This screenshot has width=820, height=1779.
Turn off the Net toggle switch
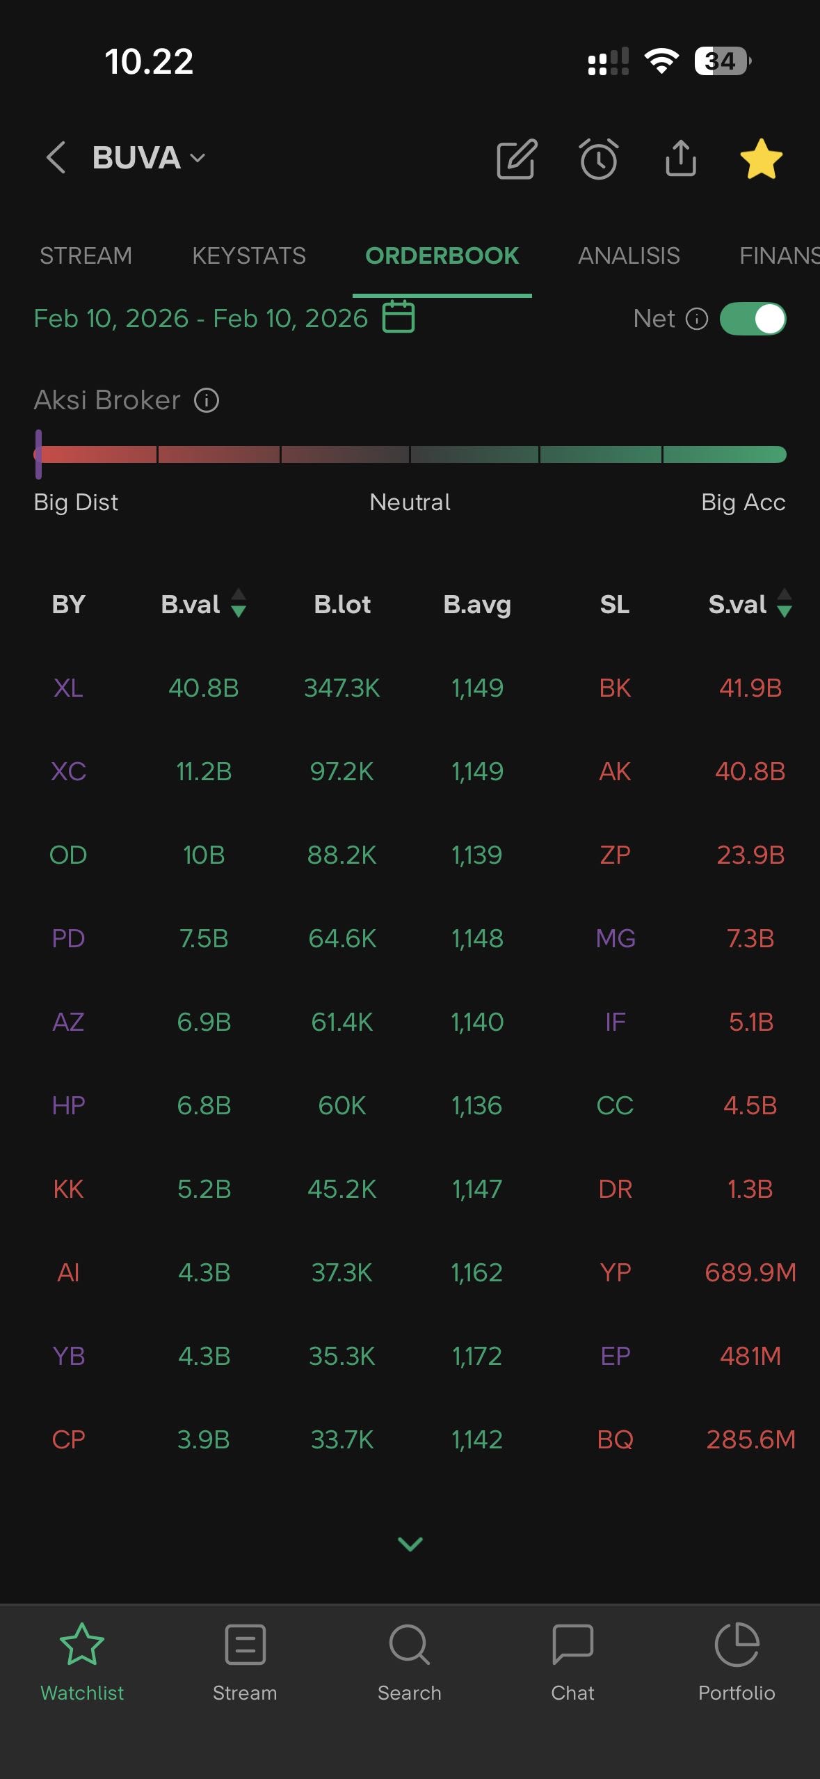(753, 319)
